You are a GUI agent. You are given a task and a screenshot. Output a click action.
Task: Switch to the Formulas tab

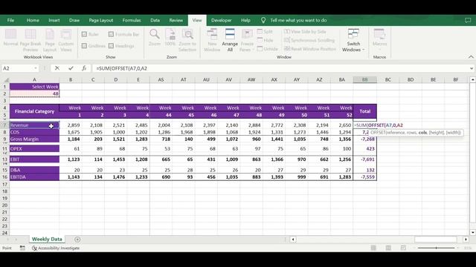click(x=132, y=20)
